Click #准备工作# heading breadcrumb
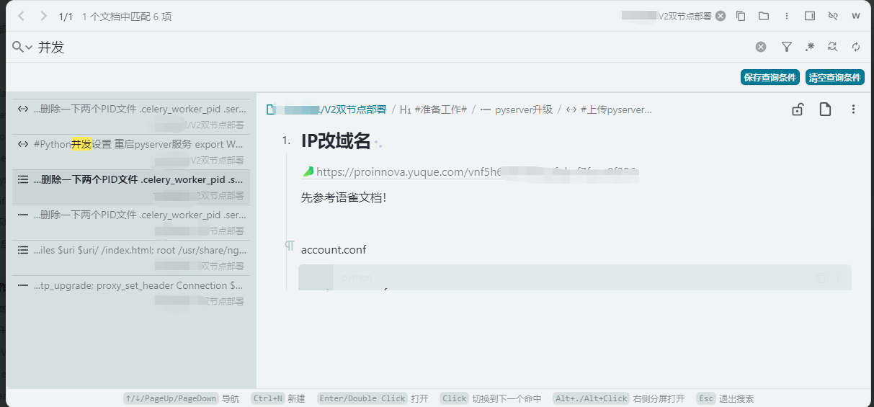Viewport: 874px width, 407px height. tap(433, 109)
